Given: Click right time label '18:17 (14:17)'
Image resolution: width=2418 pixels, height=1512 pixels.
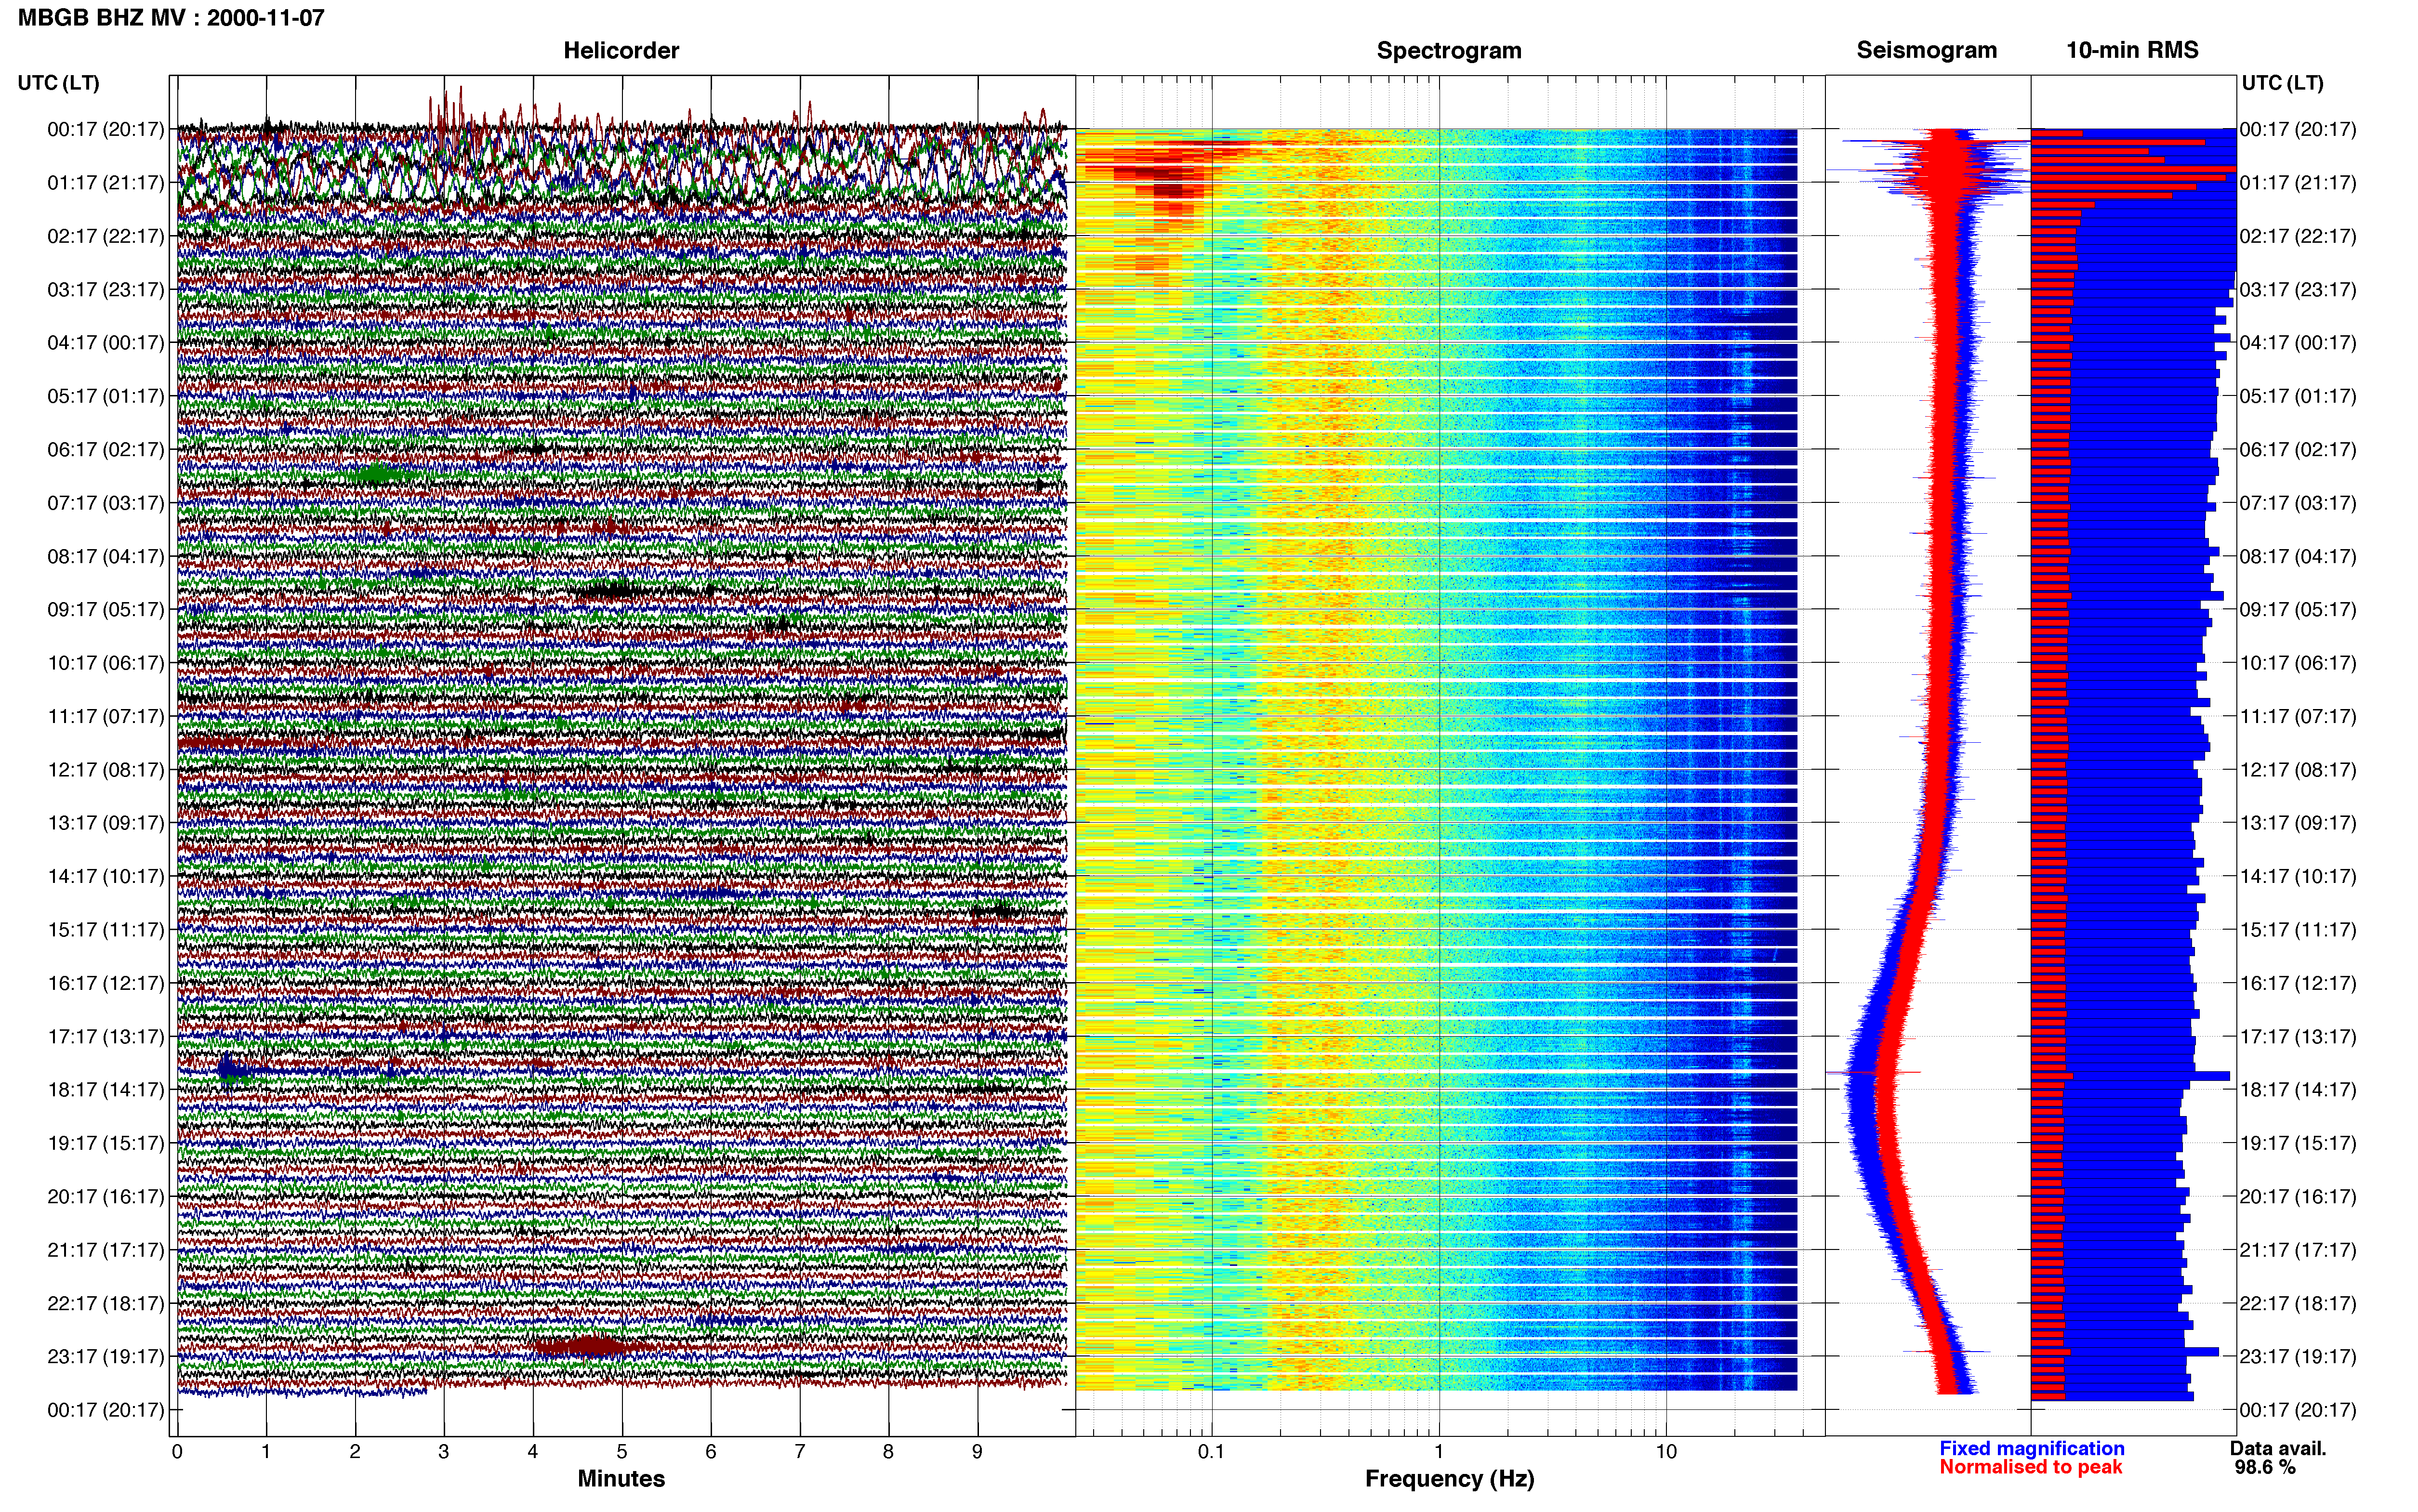Looking at the screenshot, I should (x=2298, y=1089).
